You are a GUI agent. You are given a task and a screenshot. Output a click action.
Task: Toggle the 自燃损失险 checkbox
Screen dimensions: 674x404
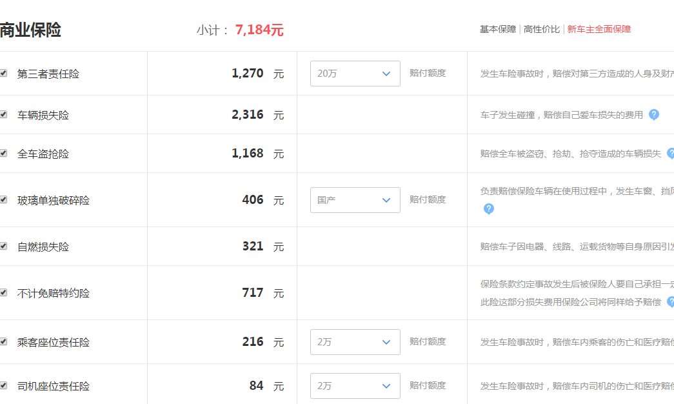pyautogui.click(x=3, y=246)
